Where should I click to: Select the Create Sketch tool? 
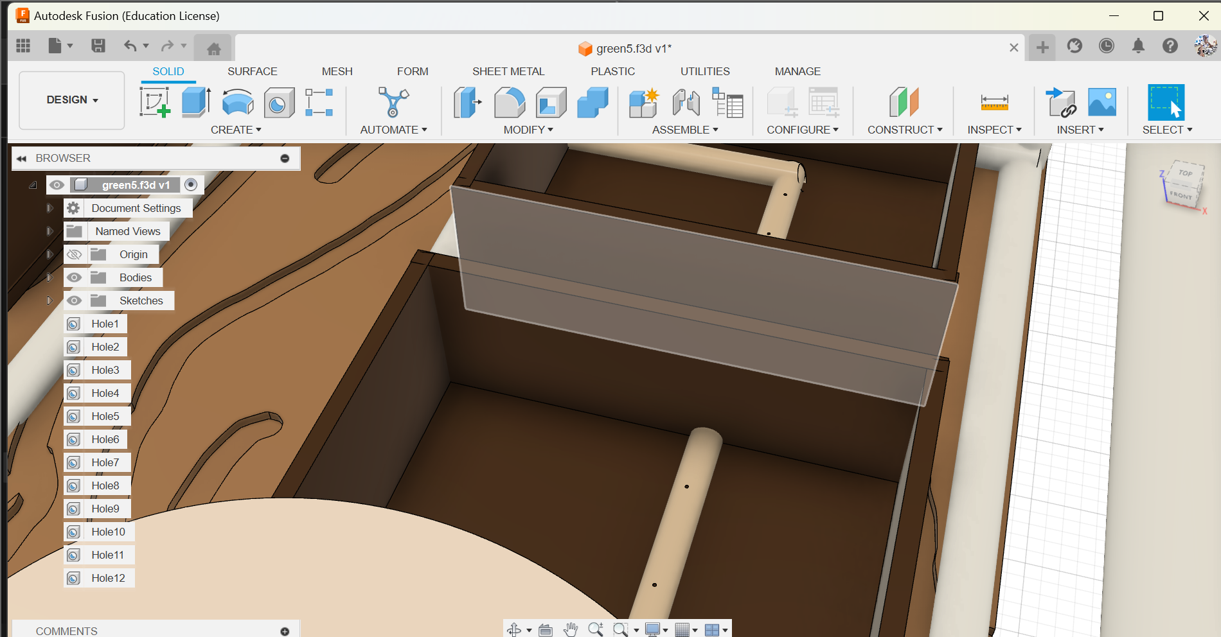tap(155, 103)
